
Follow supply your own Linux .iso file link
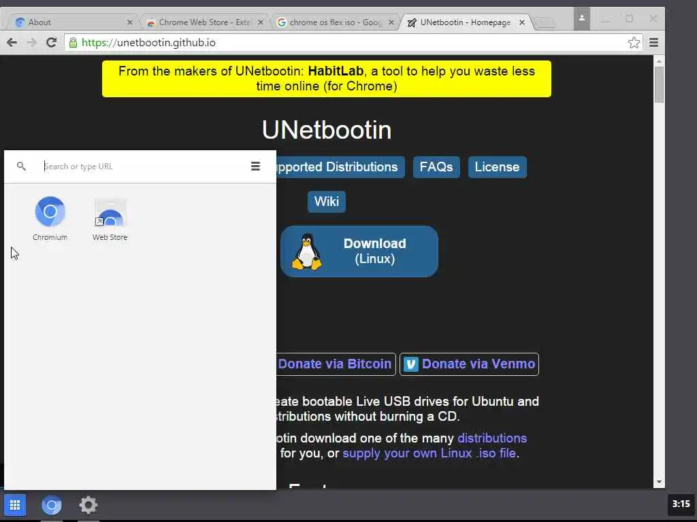(429, 453)
